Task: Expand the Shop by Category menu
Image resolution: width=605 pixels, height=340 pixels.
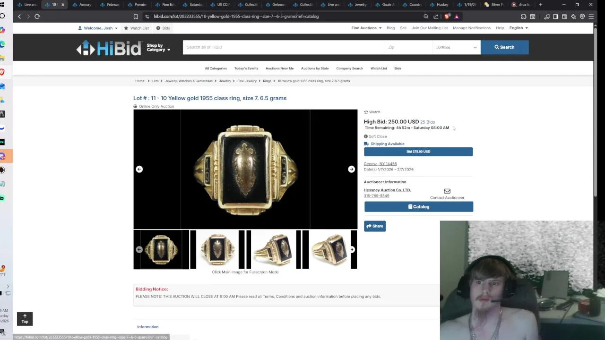Action: [x=158, y=48]
